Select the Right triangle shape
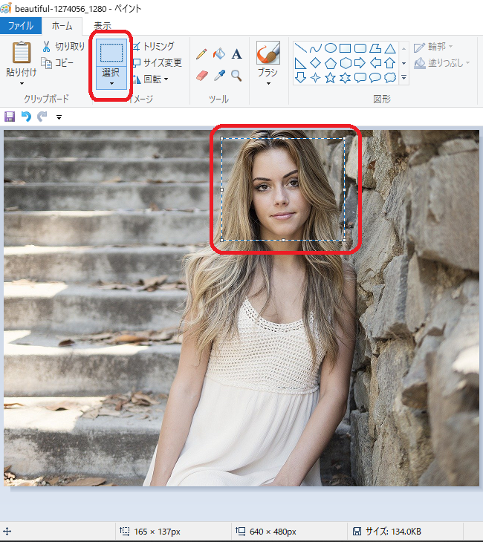Screen dimensions: 483x542 (300, 63)
